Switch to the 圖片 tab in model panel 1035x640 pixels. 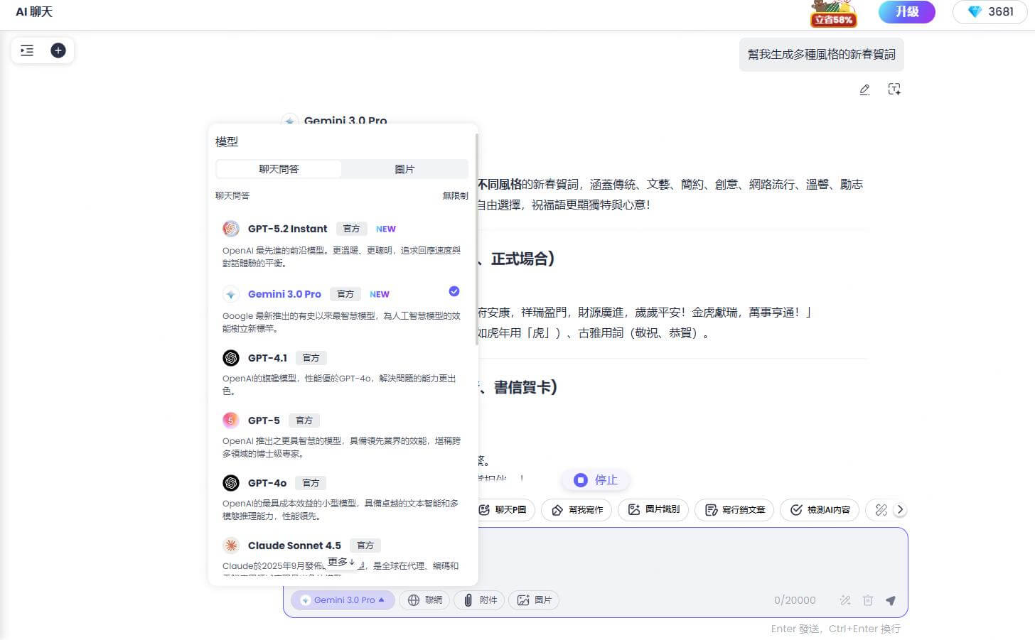[404, 169]
